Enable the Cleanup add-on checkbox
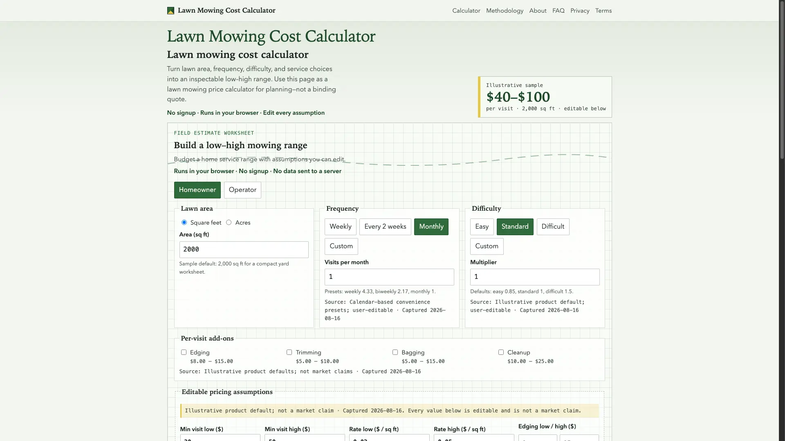Image resolution: width=785 pixels, height=441 pixels. [501, 352]
